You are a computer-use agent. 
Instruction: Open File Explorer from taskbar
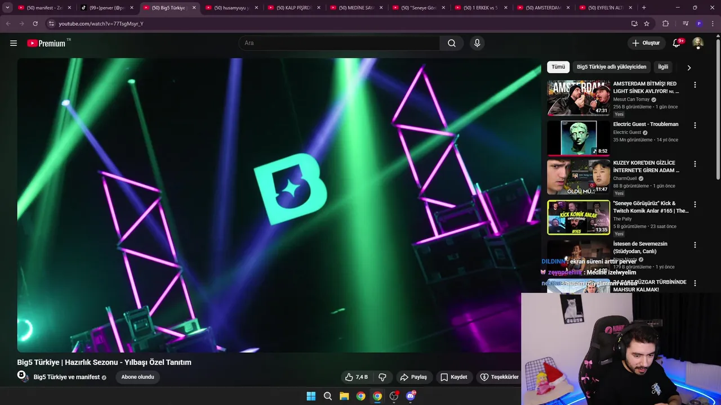[344, 396]
